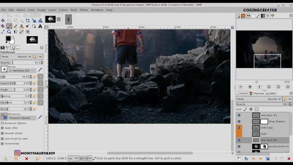Open the Select menu
The height and width of the screenshot is (165, 293).
coord(21,10)
